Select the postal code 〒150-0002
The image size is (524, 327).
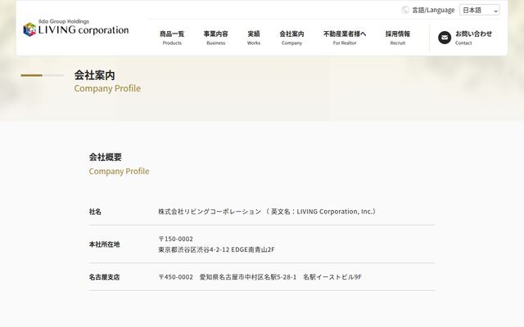(176, 239)
